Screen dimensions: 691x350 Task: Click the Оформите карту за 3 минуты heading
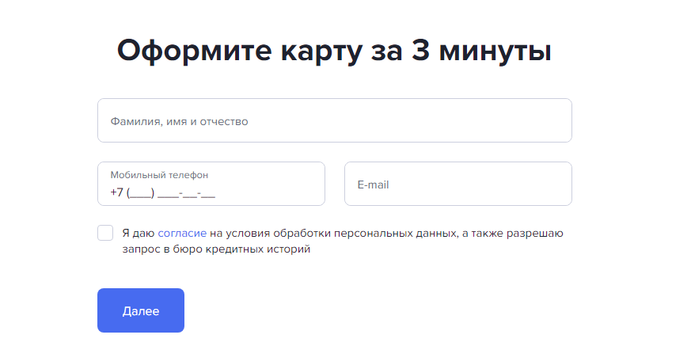coord(334,51)
